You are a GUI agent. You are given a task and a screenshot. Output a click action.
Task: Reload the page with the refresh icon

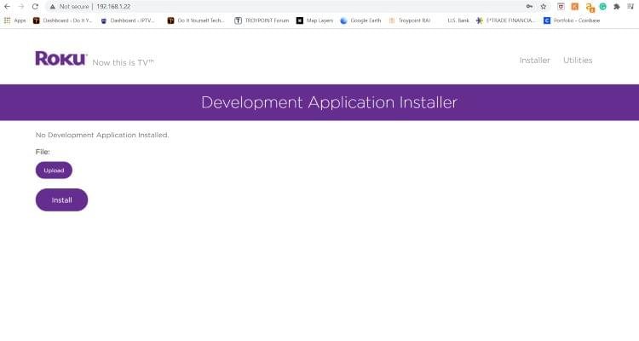35,6
